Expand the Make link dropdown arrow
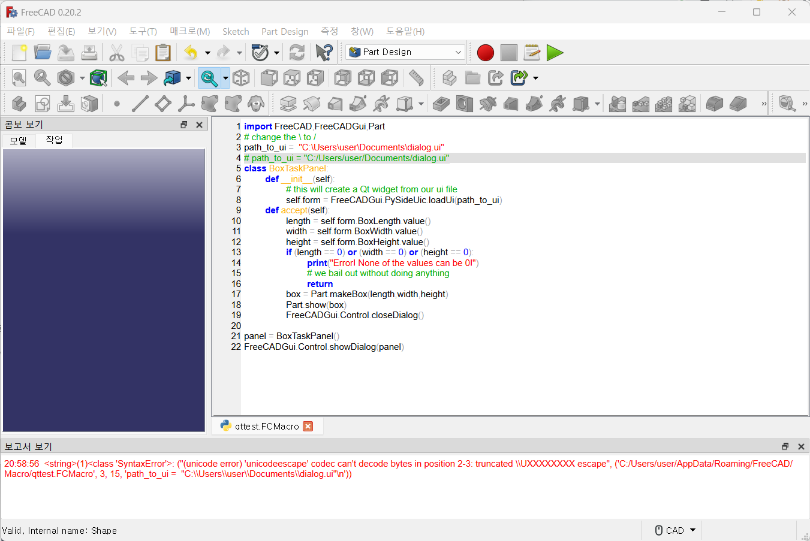 pos(535,78)
